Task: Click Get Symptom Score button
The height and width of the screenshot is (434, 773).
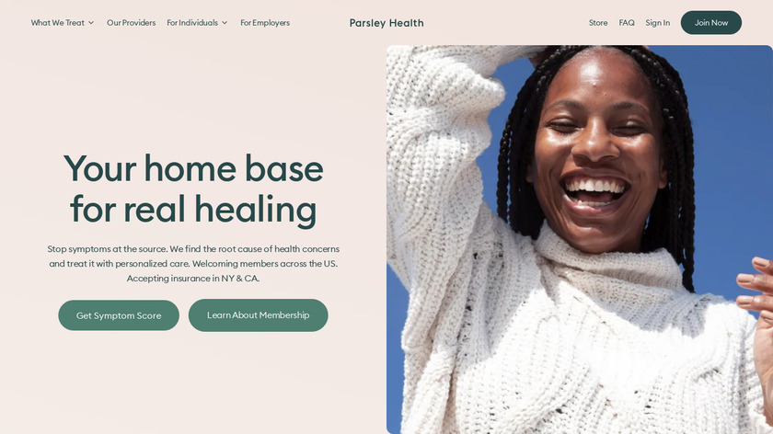Action: tap(119, 315)
